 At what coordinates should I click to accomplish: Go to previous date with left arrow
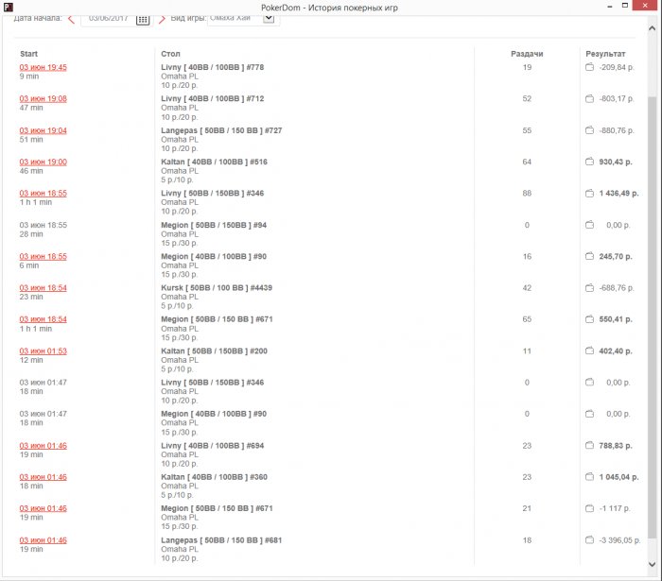[x=72, y=19]
